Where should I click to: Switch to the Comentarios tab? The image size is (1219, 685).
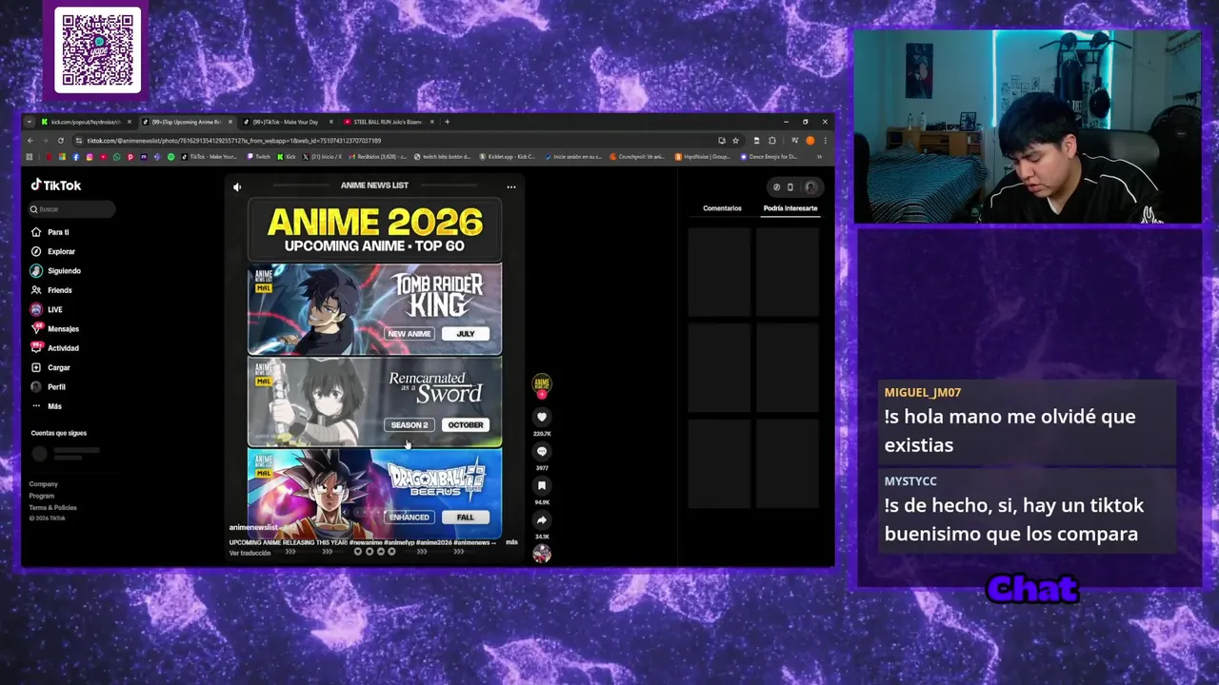coord(722,208)
